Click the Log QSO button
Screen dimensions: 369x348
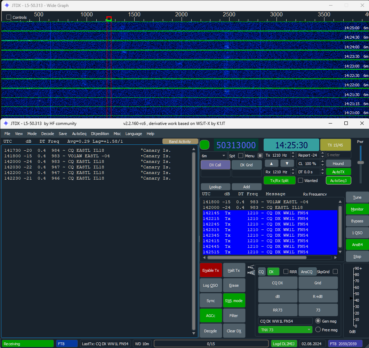211,285
